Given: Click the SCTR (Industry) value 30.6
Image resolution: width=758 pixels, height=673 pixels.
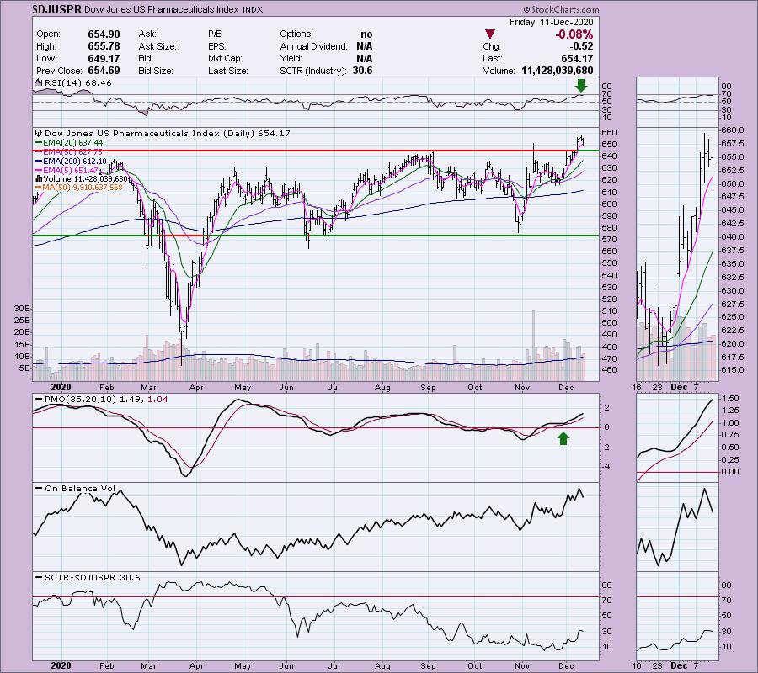Looking at the screenshot, I should pos(362,71).
